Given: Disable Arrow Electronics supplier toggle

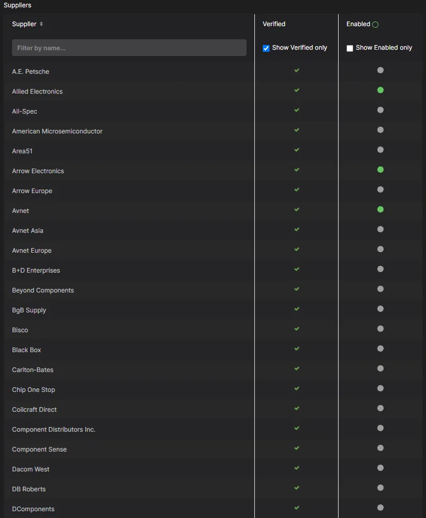Looking at the screenshot, I should pyautogui.click(x=380, y=170).
